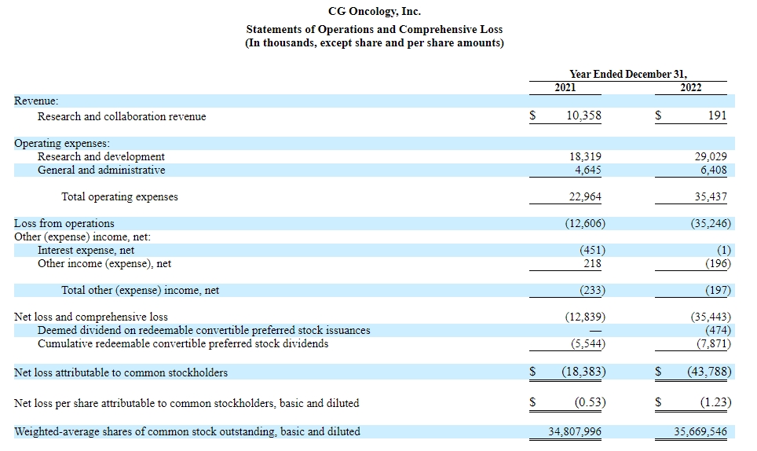757x451 pixels.
Task: Click 'Interest expense, net' label
Action: tap(86, 250)
